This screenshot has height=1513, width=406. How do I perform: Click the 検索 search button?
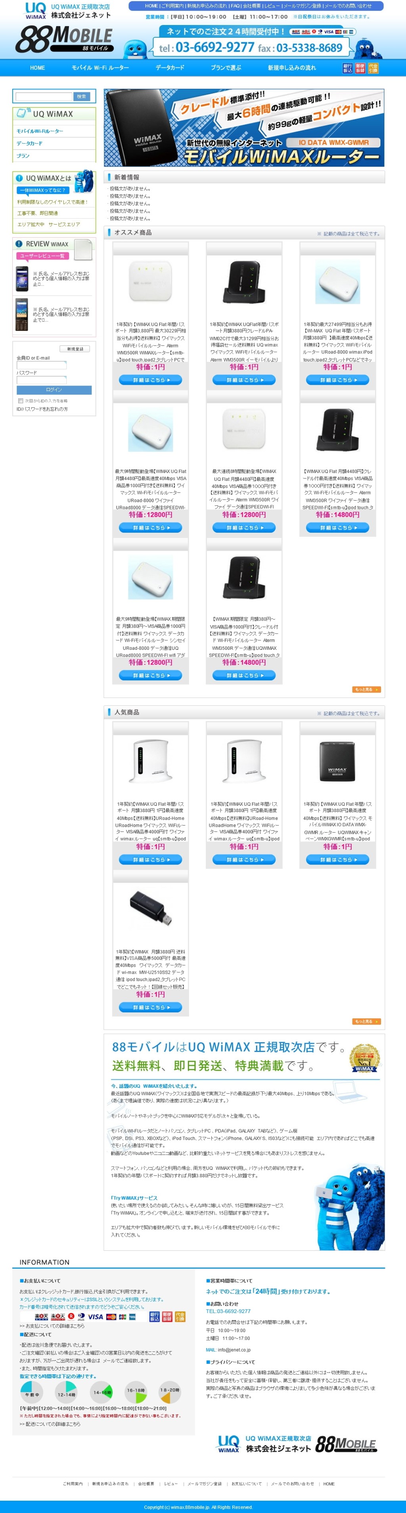tap(82, 96)
